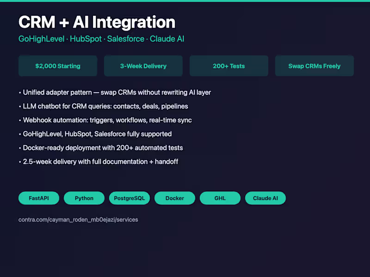Viewport: 370px width, 277px height.
Task: Click the $2,000 Starting price card
Action: 57,66
